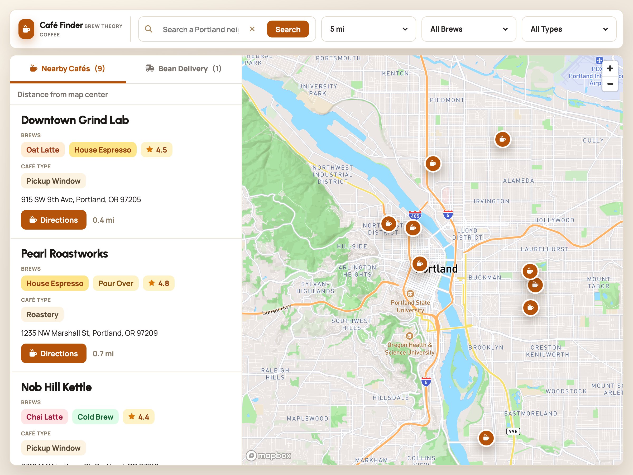Click the magnifying glass search icon

148,29
